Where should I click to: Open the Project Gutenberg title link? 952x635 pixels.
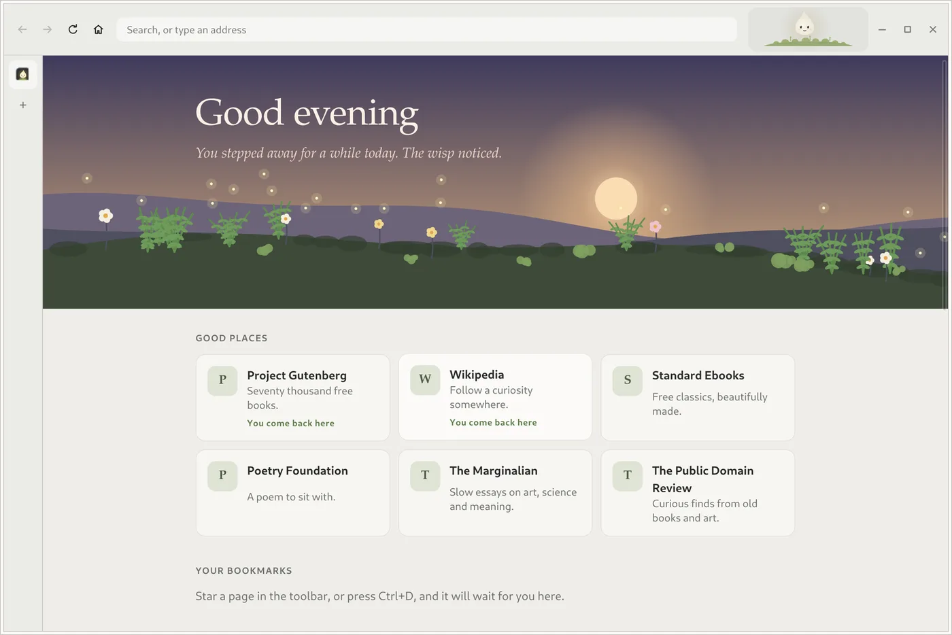click(297, 375)
